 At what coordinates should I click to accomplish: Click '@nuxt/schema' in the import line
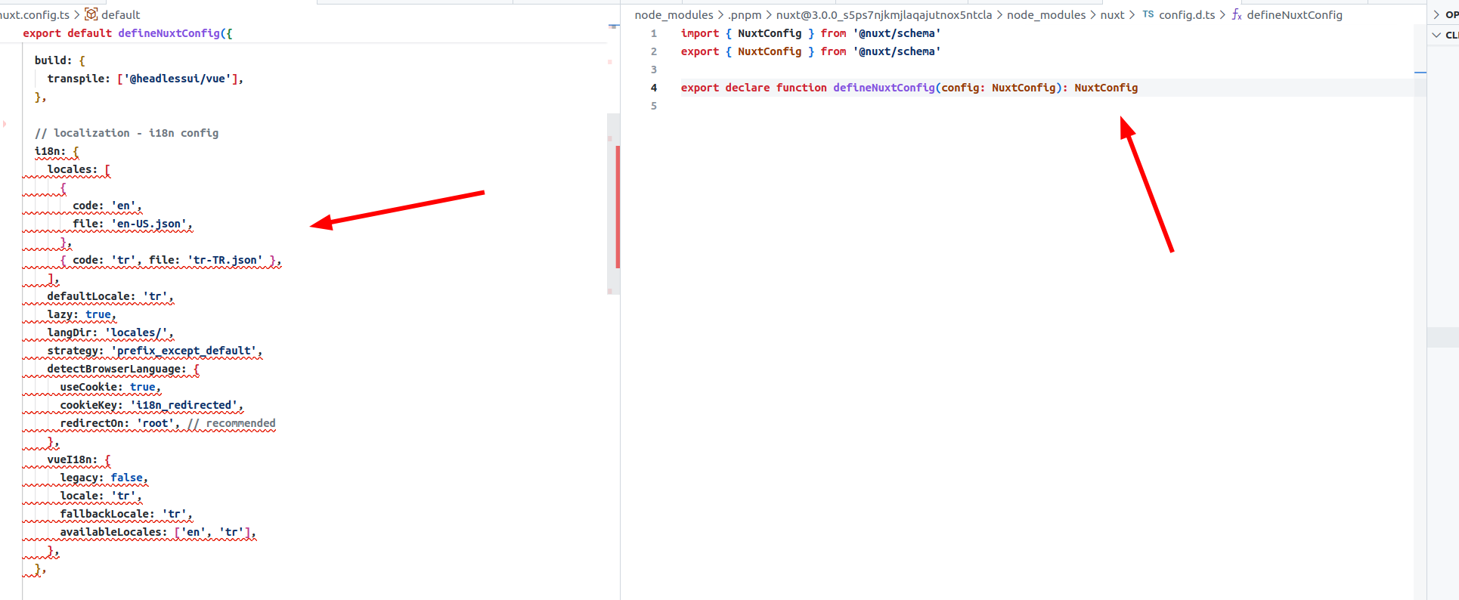(x=897, y=33)
